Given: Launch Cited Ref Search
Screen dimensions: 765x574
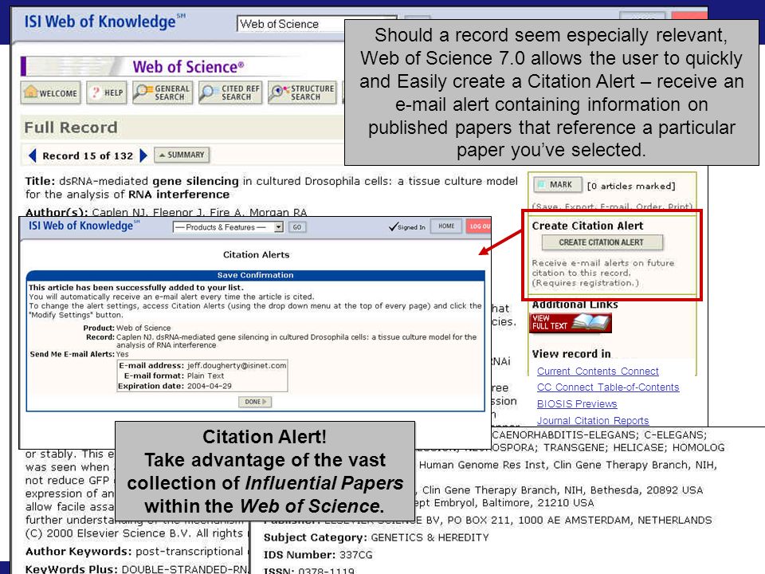Looking at the screenshot, I should pos(231,92).
